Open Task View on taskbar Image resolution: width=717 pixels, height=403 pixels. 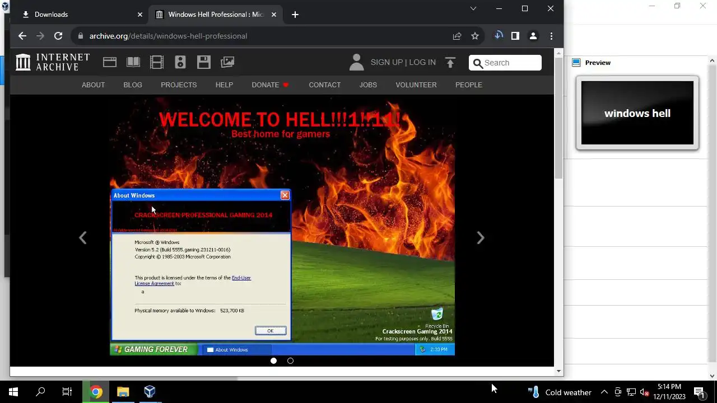[x=67, y=392]
